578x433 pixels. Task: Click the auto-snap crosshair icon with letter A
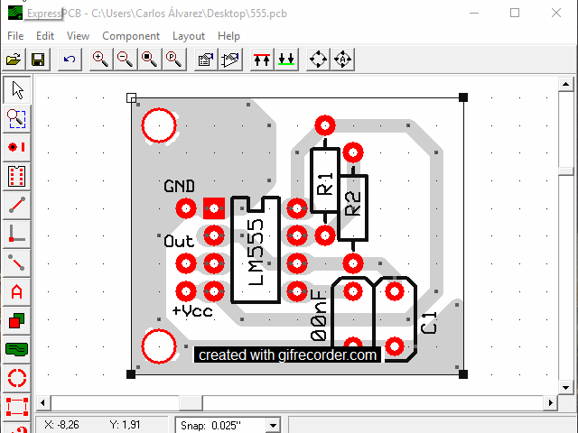pos(343,59)
